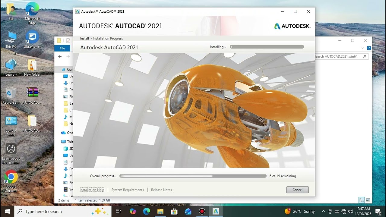Open the Installation Help link
This screenshot has height=217, width=386.
pos(92,190)
